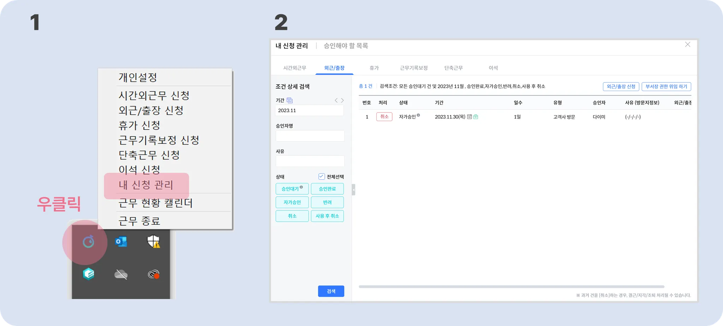Click the 유형 column header

click(x=557, y=103)
